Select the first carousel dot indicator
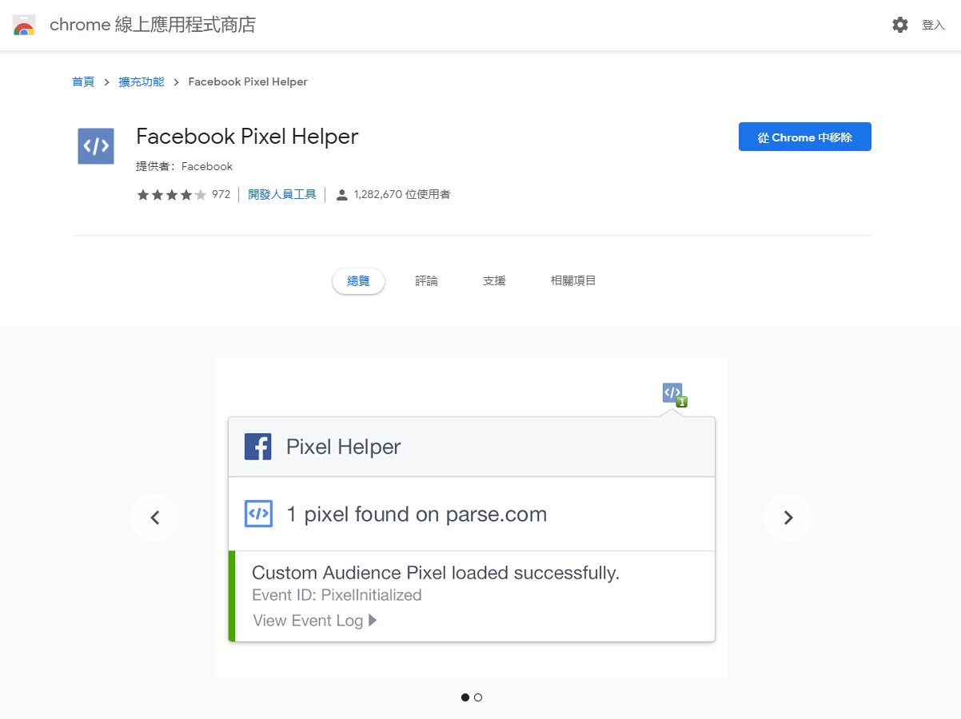 coord(465,697)
